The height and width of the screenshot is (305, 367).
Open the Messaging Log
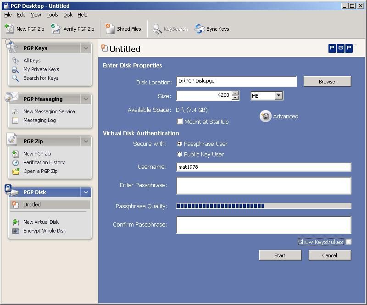pyautogui.click(x=39, y=120)
